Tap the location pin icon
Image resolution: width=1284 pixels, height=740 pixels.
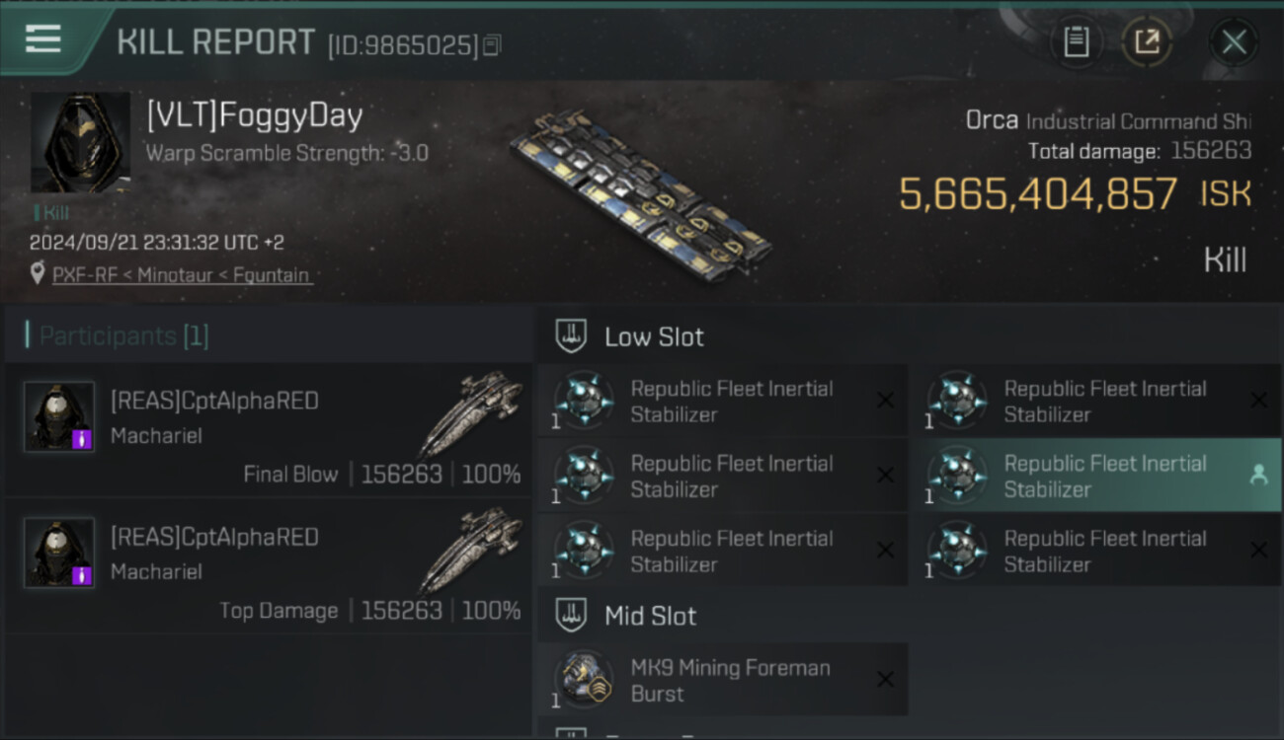[x=38, y=273]
